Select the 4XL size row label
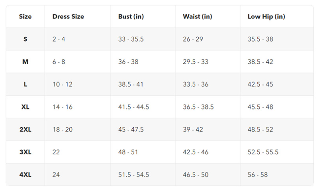The width and height of the screenshot is (319, 191). pos(25,175)
